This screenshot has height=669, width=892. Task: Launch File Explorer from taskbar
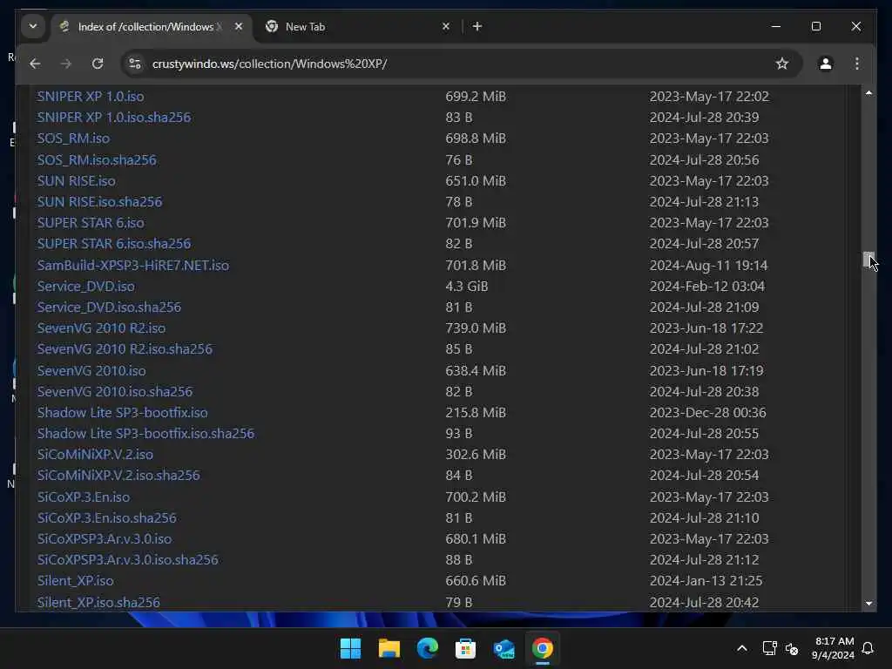click(x=389, y=648)
